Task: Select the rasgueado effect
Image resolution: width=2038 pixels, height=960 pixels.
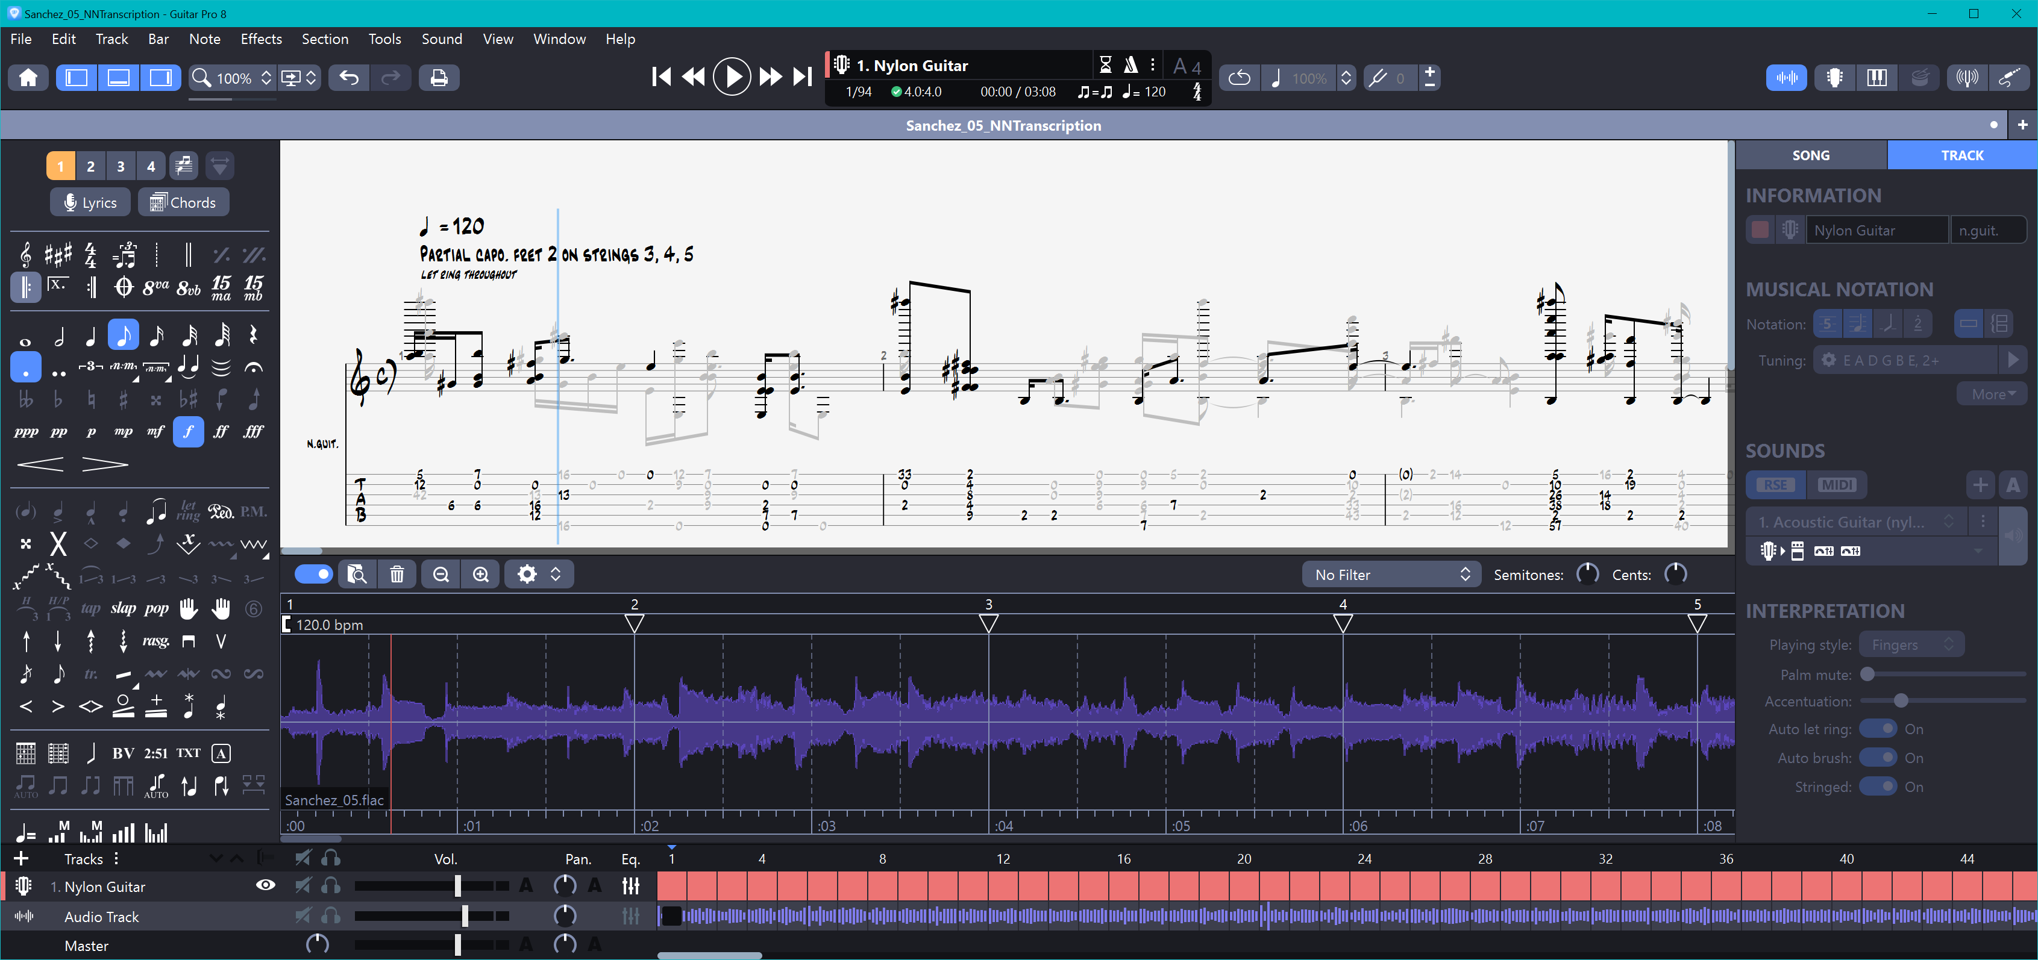Action: 155,641
